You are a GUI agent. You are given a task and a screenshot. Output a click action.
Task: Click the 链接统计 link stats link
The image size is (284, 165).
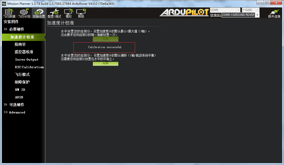[216, 15]
